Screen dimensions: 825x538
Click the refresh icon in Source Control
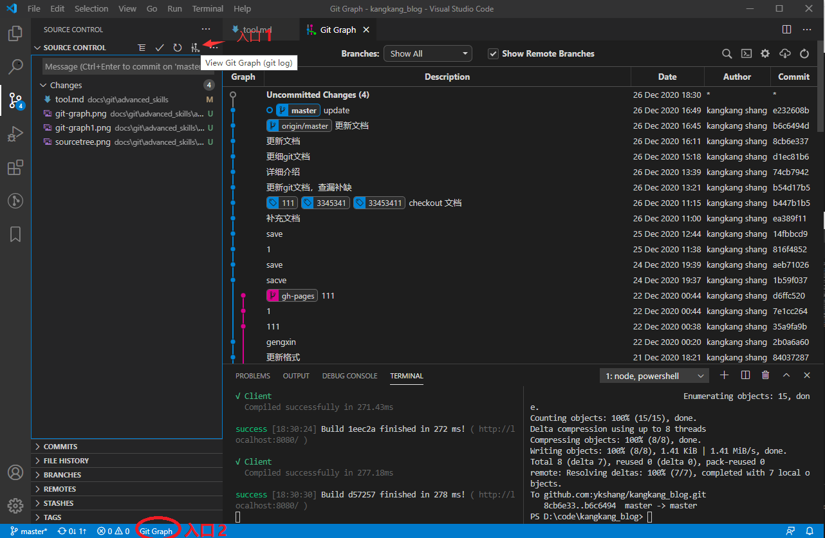tap(178, 48)
